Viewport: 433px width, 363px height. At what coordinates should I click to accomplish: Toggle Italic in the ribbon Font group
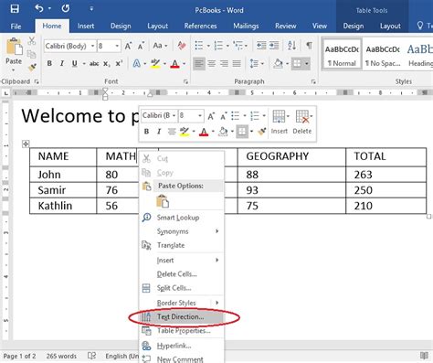(62, 63)
